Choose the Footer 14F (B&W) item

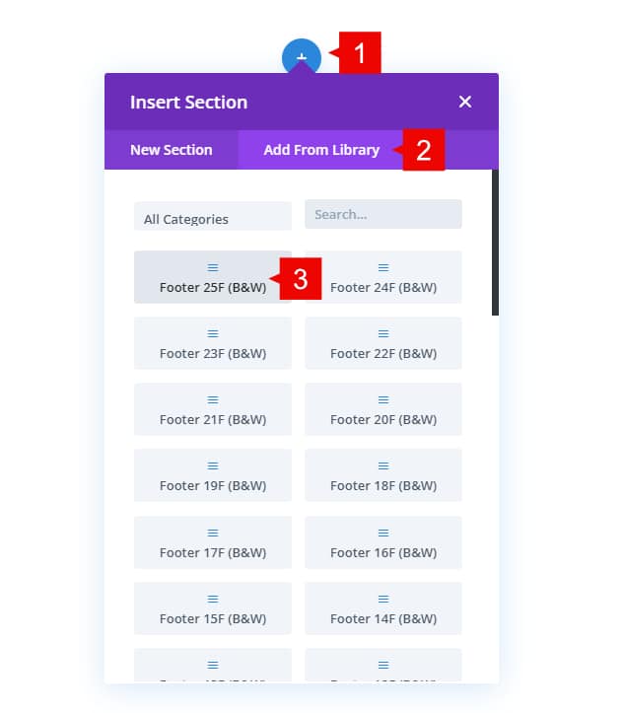tap(383, 608)
